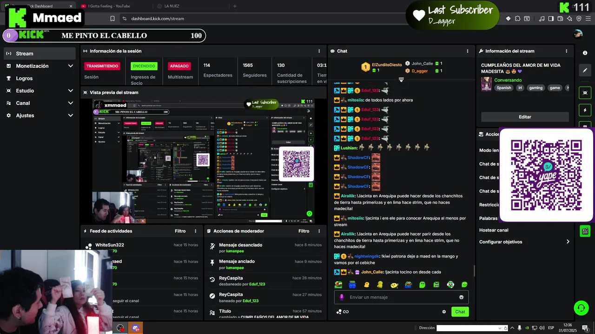The height and width of the screenshot is (334, 595).
Task: Open Configurar objetivos arrow
Action: tap(568, 242)
